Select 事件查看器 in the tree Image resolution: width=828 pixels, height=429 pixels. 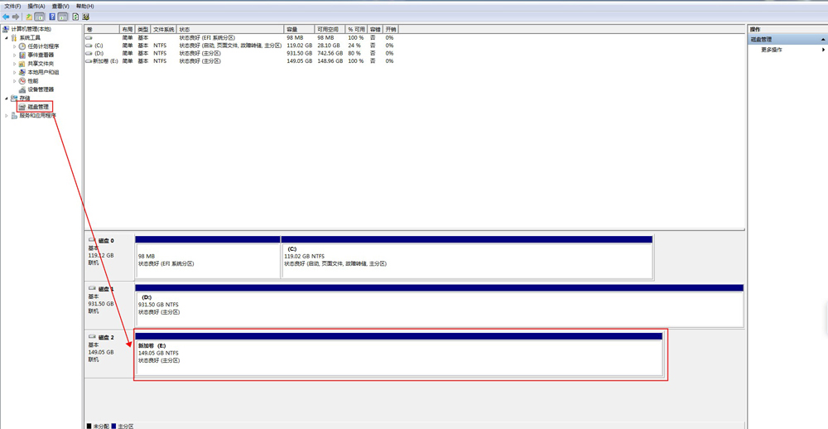(41, 55)
